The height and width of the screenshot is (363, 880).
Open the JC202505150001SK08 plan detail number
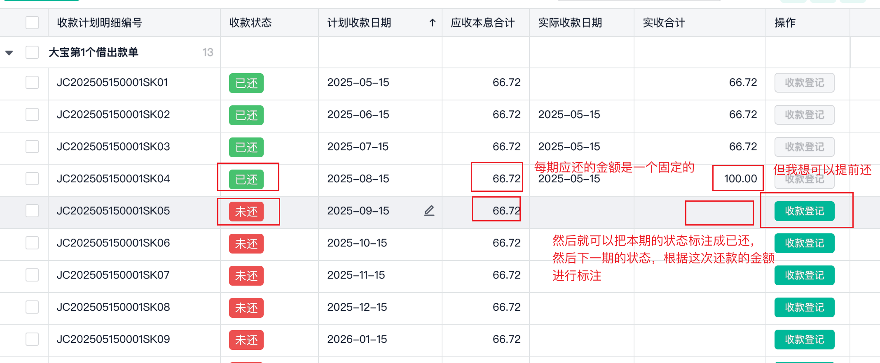coord(113,307)
